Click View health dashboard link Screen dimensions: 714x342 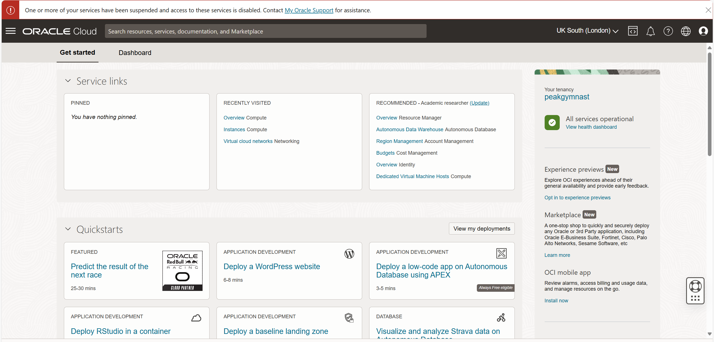tap(591, 127)
